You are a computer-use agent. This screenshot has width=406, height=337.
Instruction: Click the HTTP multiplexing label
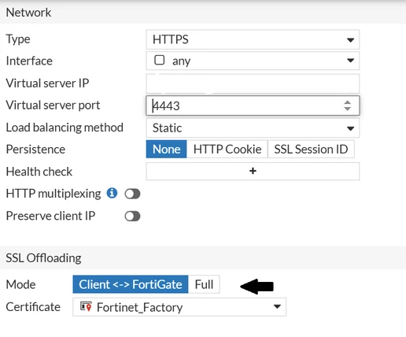(54, 194)
